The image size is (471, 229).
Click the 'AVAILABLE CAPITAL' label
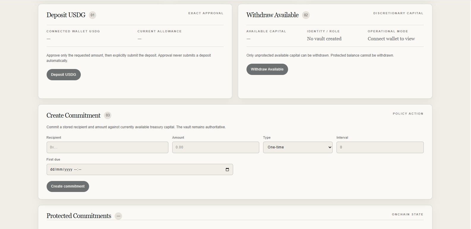point(266,31)
